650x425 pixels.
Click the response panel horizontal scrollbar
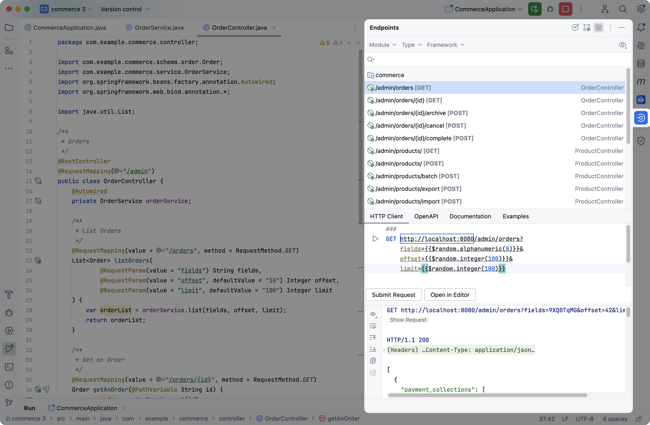(487, 395)
